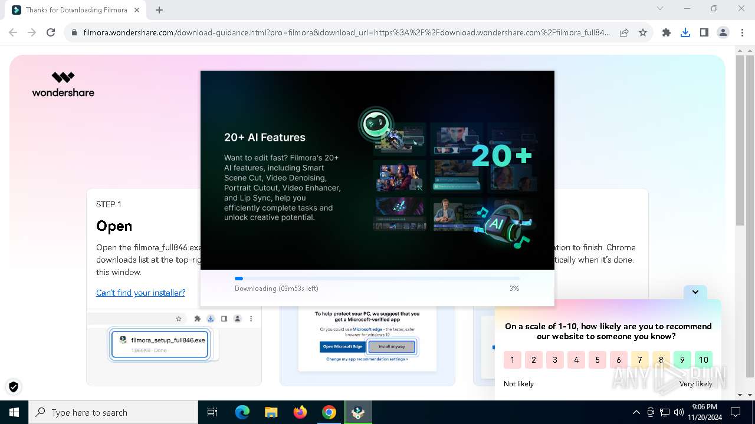Rate recommendation score 5
The width and height of the screenshot is (755, 424).
[x=597, y=360]
